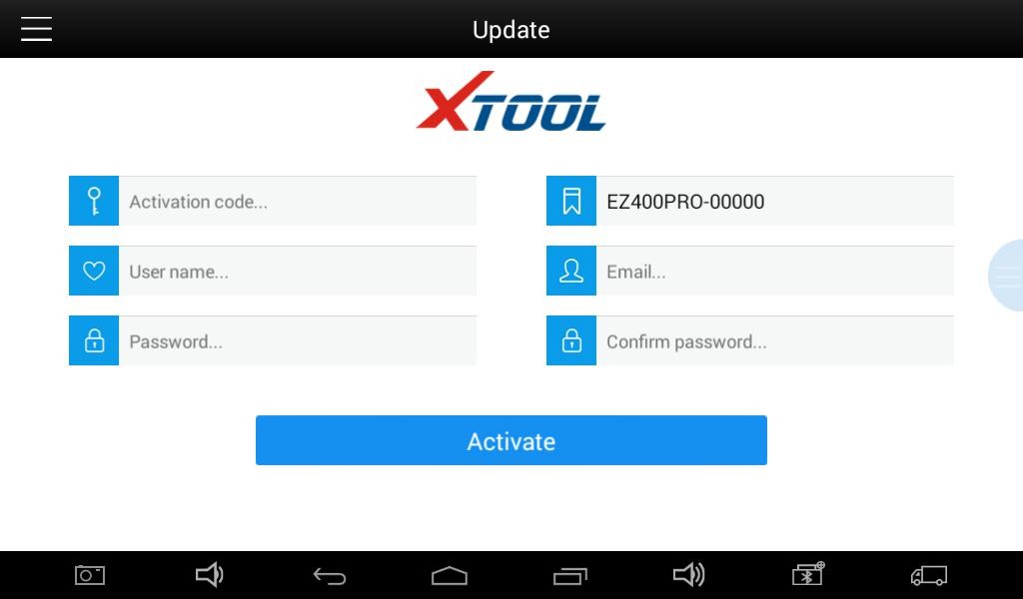Open the hamburger menu
Viewport: 1023px width, 599px height.
(36, 29)
